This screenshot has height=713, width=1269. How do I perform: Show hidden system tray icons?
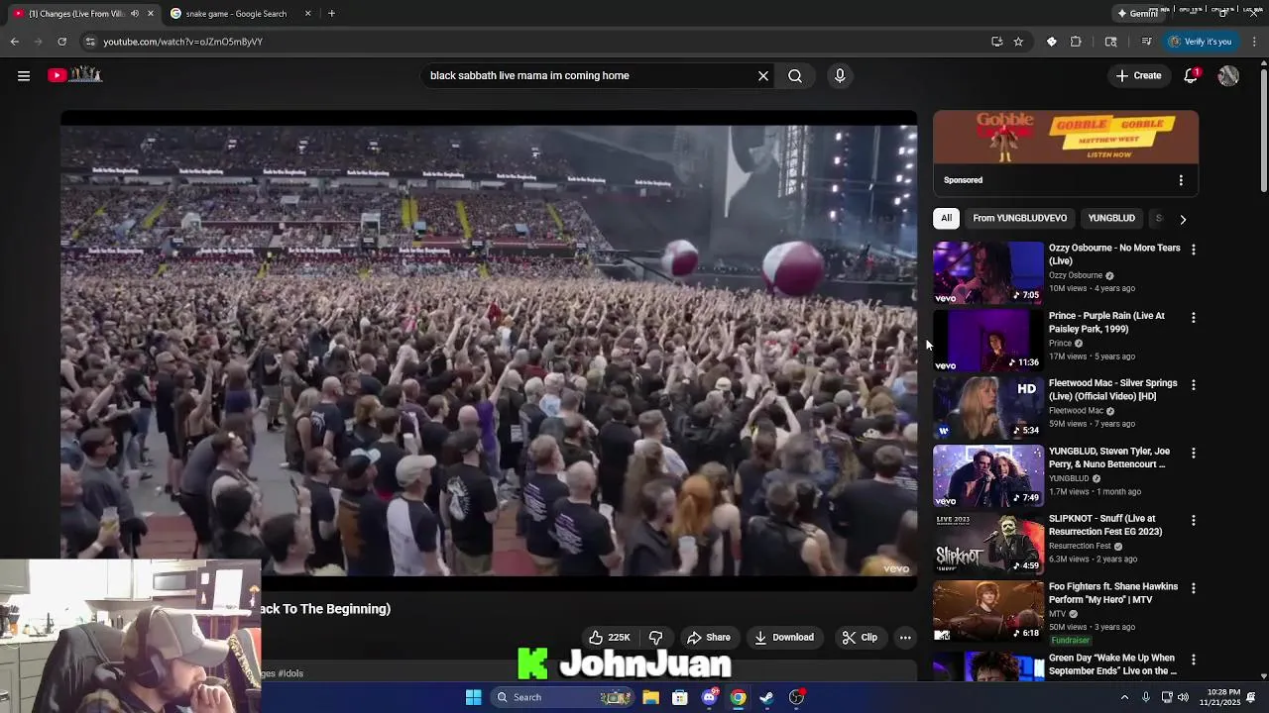click(x=1124, y=697)
